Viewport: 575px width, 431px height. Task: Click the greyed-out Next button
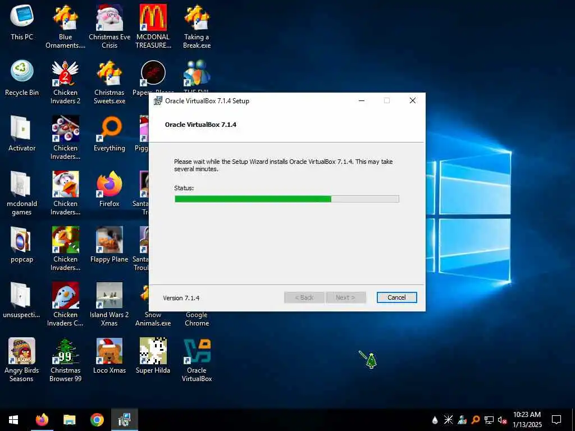pos(345,297)
